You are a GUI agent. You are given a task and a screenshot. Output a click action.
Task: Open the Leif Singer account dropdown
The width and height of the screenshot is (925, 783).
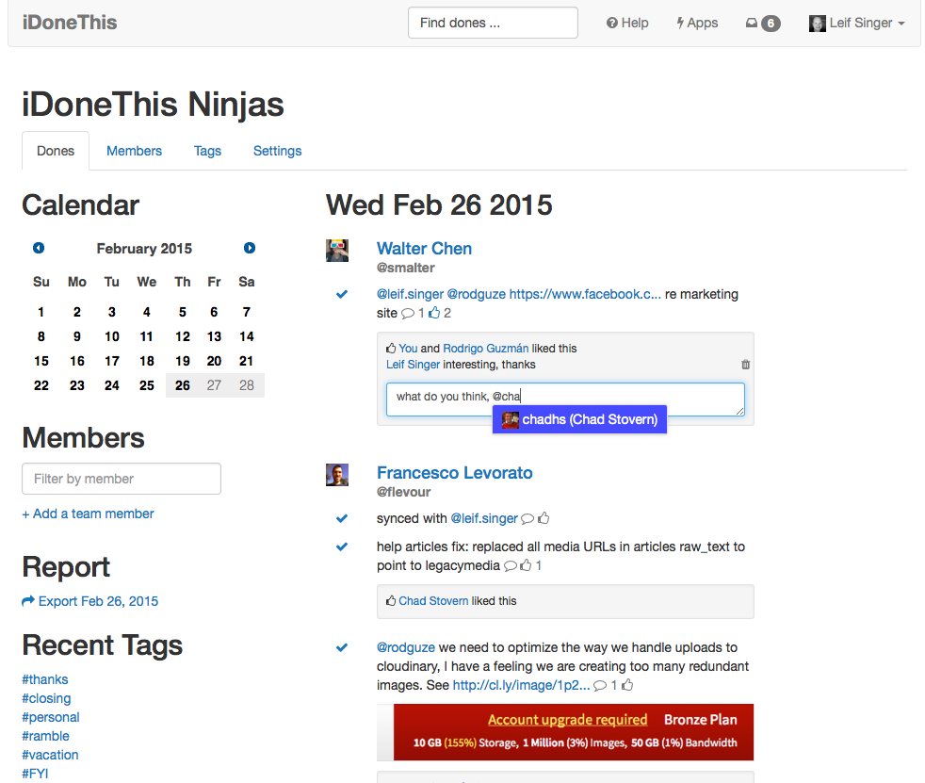[x=856, y=23]
